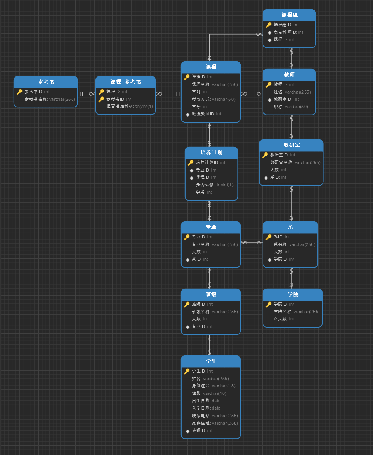Click the 考核方式 varchar(50) field
The height and width of the screenshot is (455, 373).
click(213, 99)
